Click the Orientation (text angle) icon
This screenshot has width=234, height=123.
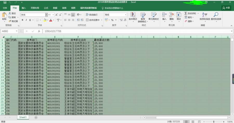pos(78,15)
